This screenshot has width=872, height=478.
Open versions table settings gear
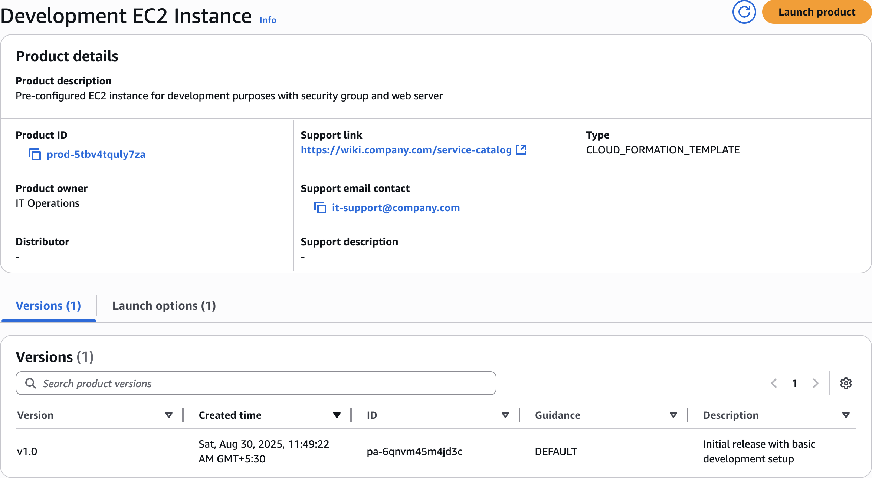(x=846, y=383)
